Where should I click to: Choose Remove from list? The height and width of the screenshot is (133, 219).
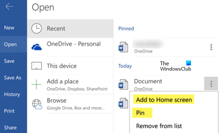159,126
